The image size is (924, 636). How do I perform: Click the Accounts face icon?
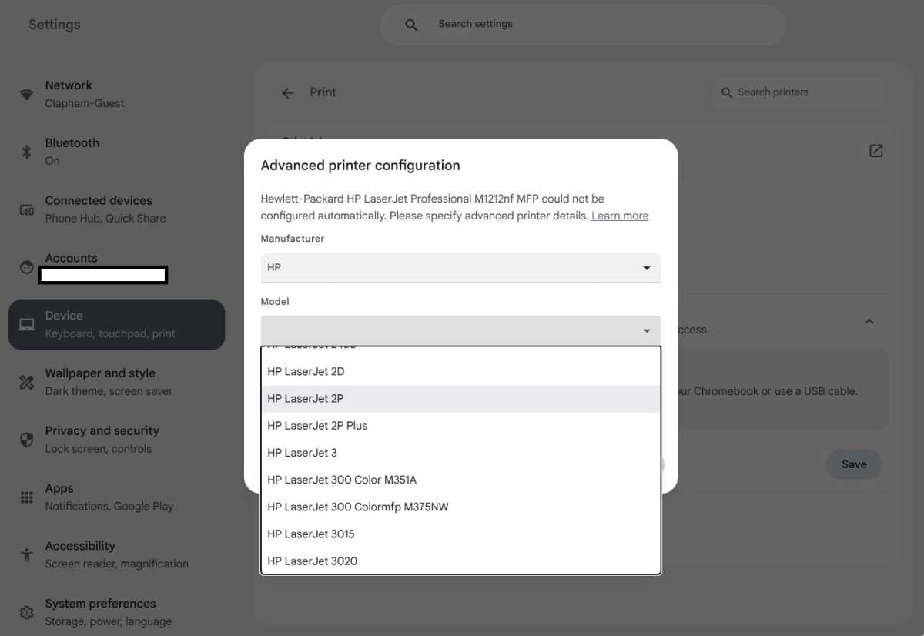coord(27,267)
